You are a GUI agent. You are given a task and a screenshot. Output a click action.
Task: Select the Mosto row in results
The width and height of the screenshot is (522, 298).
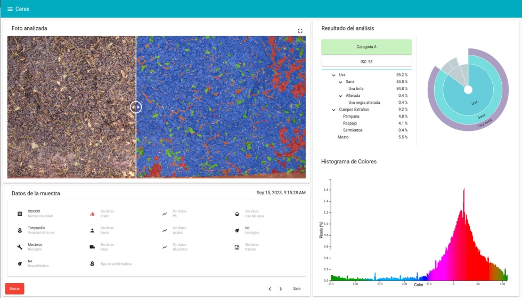point(343,137)
